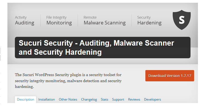Image resolution: width=204 pixels, height=108 pixels.
Task: Click the word Auditing in banner
Action: coord(25,23)
